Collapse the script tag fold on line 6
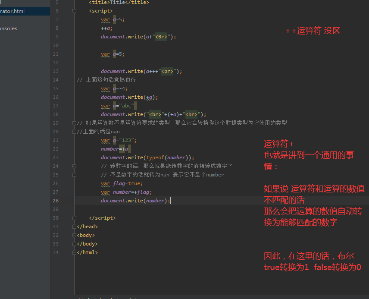Viewport: 369px width, 299px height. pos(75,11)
